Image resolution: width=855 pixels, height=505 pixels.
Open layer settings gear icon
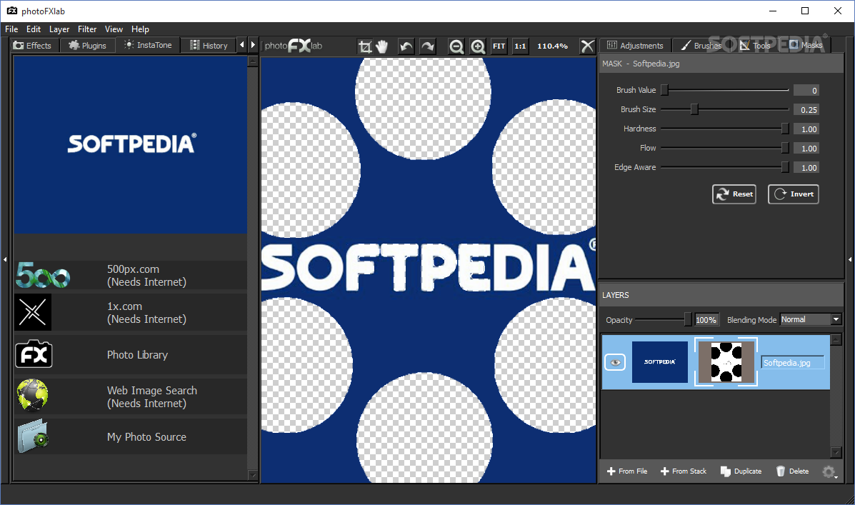click(829, 471)
